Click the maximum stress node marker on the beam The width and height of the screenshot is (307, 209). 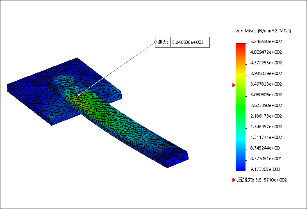point(79,95)
